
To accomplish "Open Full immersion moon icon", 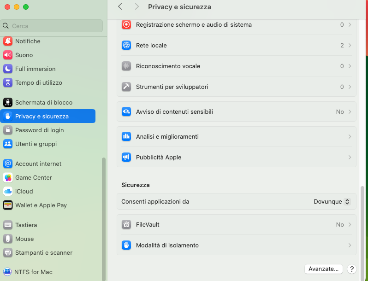I will pos(8,69).
